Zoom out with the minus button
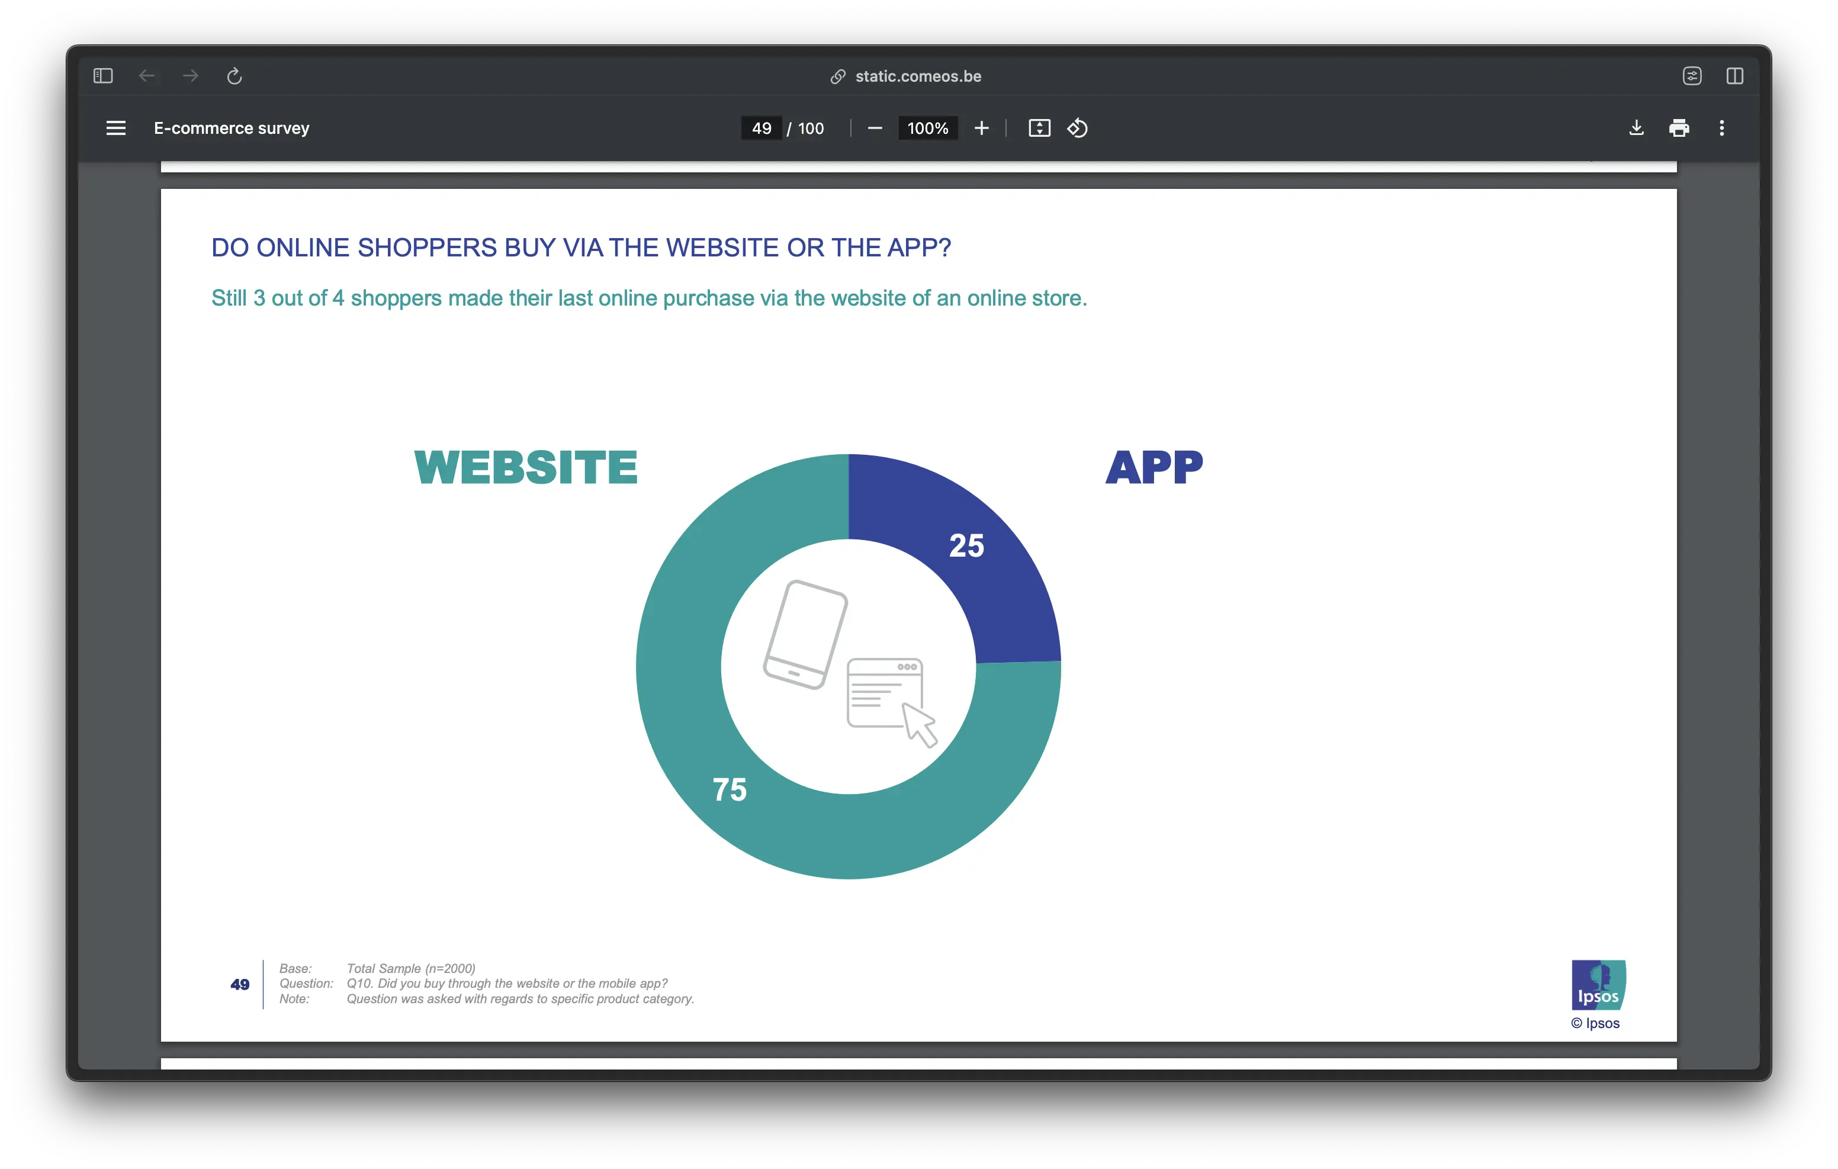Screen dimensions: 1838x1169 875,129
